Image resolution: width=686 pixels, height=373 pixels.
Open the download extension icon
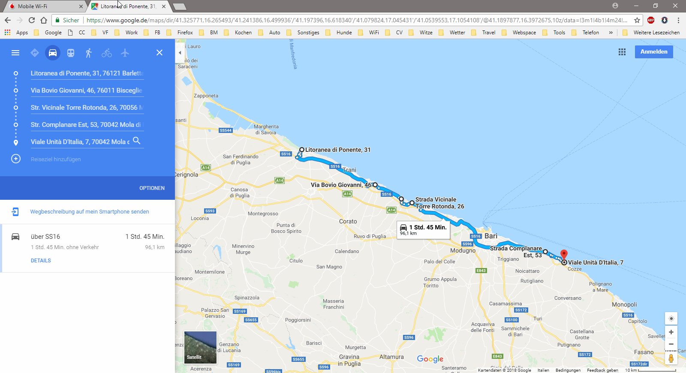tap(665, 20)
